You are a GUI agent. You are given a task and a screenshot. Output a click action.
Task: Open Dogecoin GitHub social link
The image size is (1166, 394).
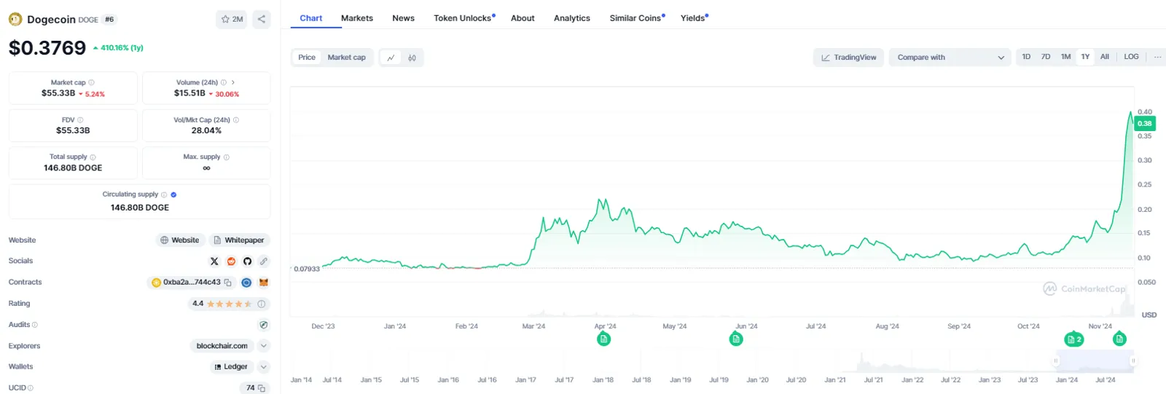(x=247, y=261)
